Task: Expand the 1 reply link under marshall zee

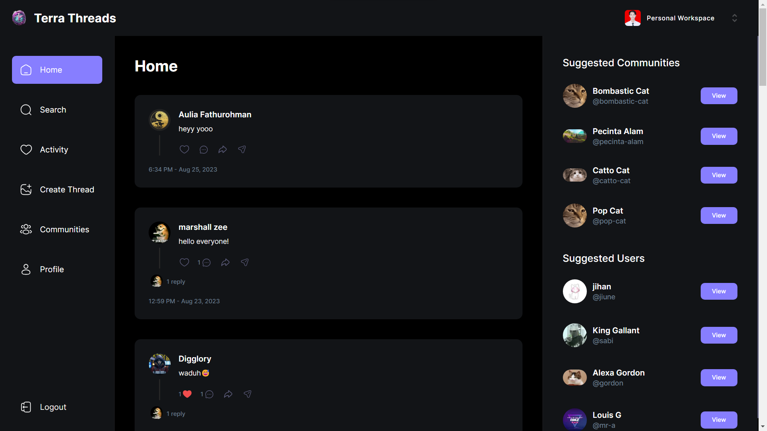Action: (176, 281)
